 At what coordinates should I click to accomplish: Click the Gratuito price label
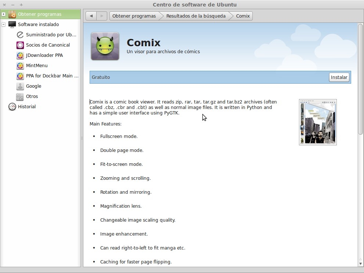point(101,77)
